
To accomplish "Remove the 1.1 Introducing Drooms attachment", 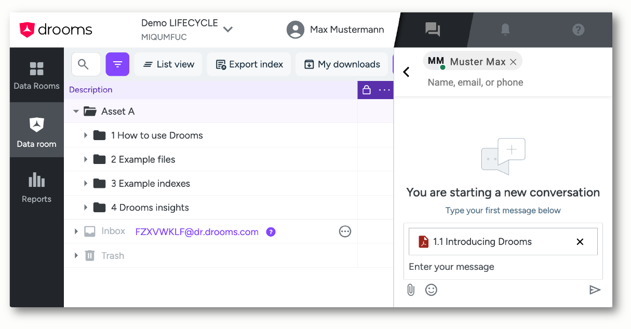I will [x=580, y=242].
